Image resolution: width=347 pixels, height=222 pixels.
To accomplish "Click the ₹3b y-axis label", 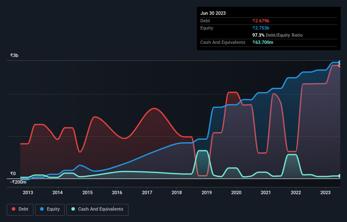I will tap(14, 55).
